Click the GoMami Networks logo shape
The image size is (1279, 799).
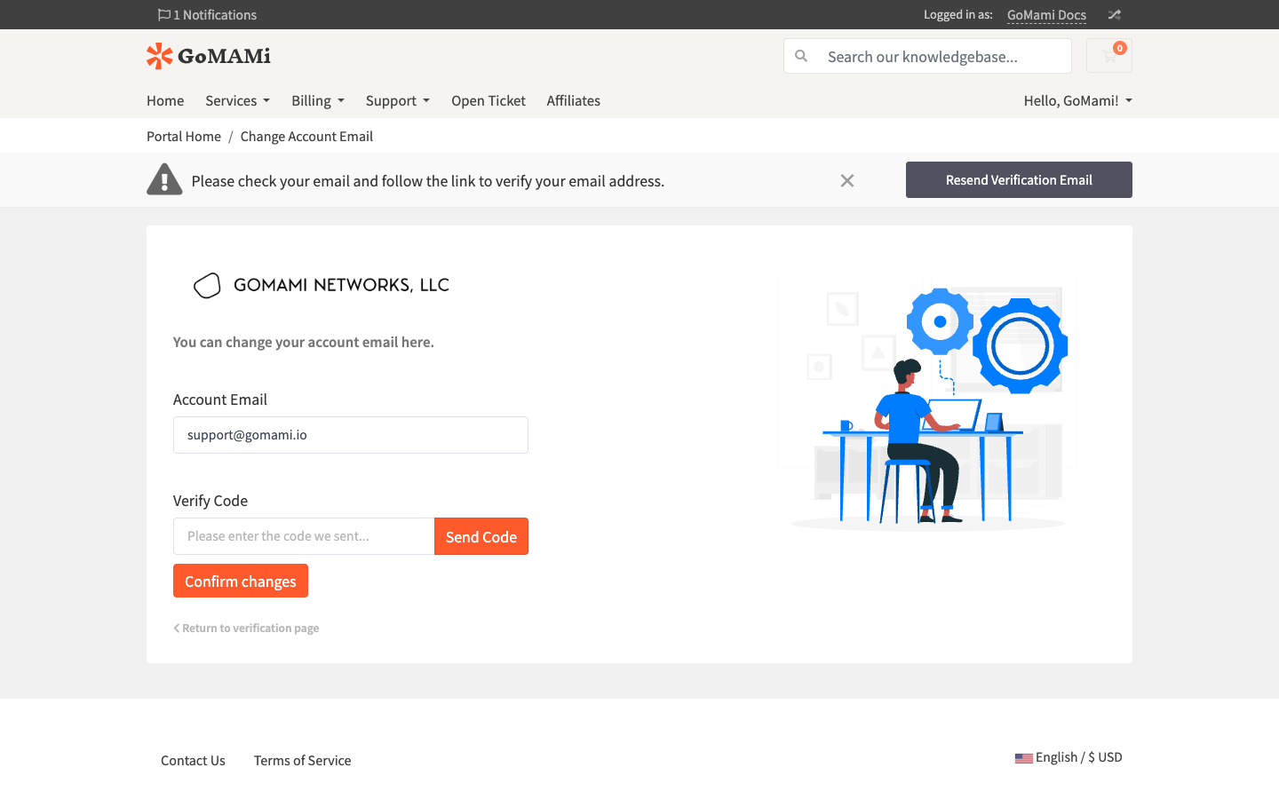(207, 285)
